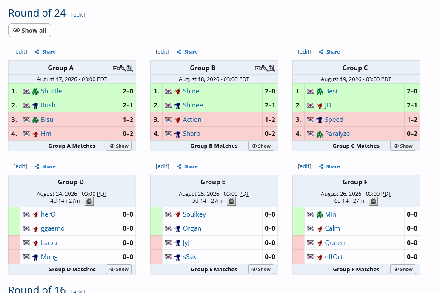Expand Group C Matches with Show button
The width and height of the screenshot is (440, 293).
403,146
